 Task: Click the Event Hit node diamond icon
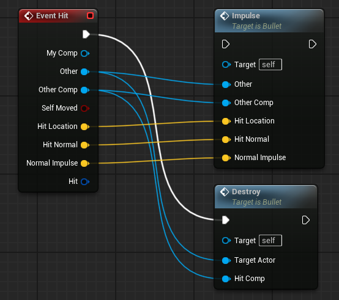29,16
